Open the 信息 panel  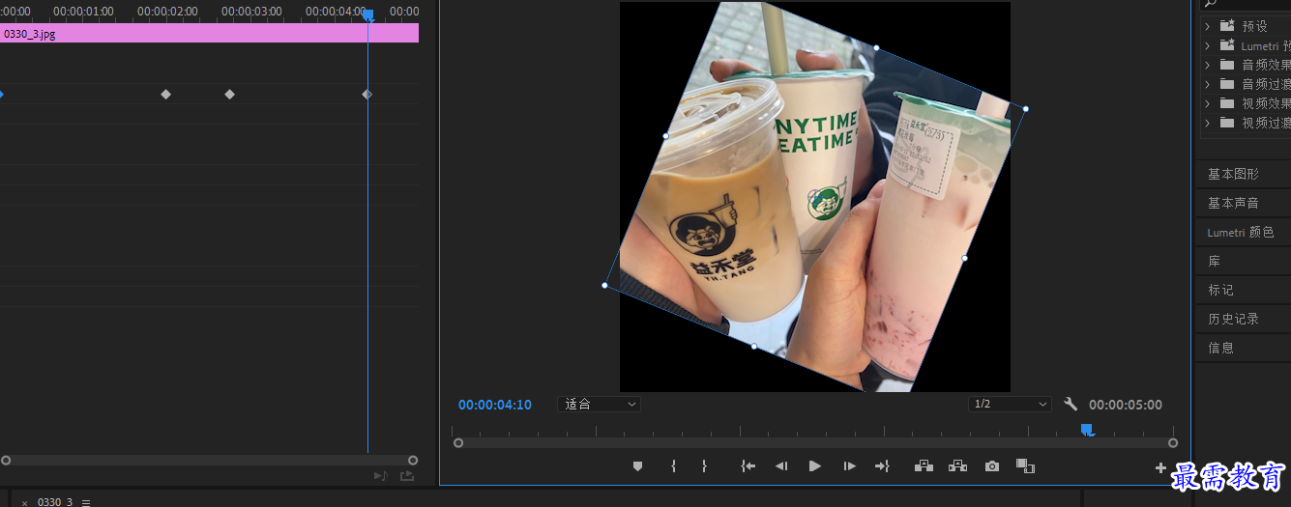1220,348
